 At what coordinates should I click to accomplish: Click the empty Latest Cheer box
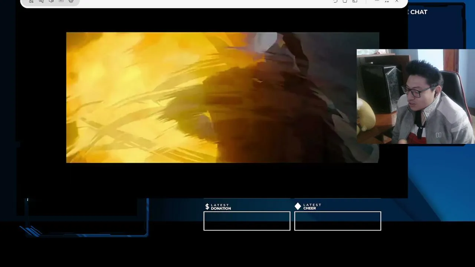click(338, 221)
